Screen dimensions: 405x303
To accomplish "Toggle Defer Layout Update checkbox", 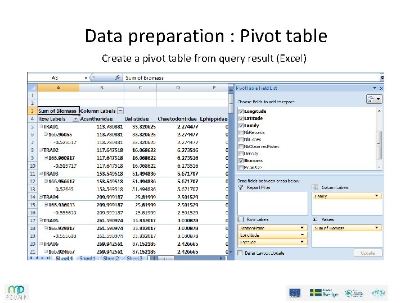I will (240, 253).
